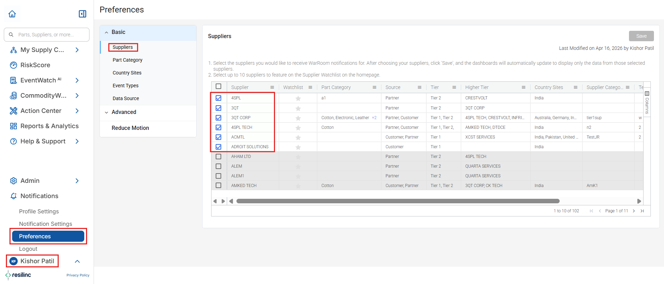Click the Help & Support question icon
664x284 pixels.
[x=14, y=141]
